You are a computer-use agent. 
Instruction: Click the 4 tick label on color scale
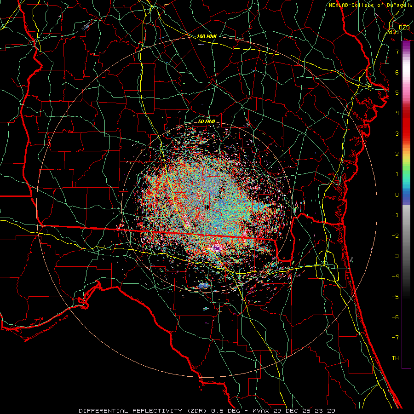397,113
